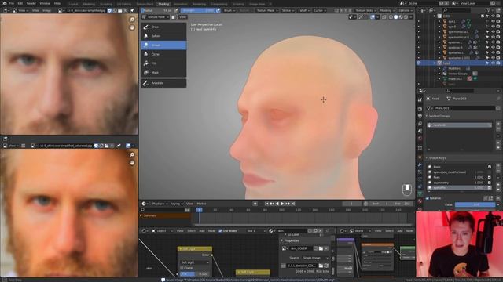Open the Tool tab in properties editor
The image size is (503, 282).
tap(420, 100)
